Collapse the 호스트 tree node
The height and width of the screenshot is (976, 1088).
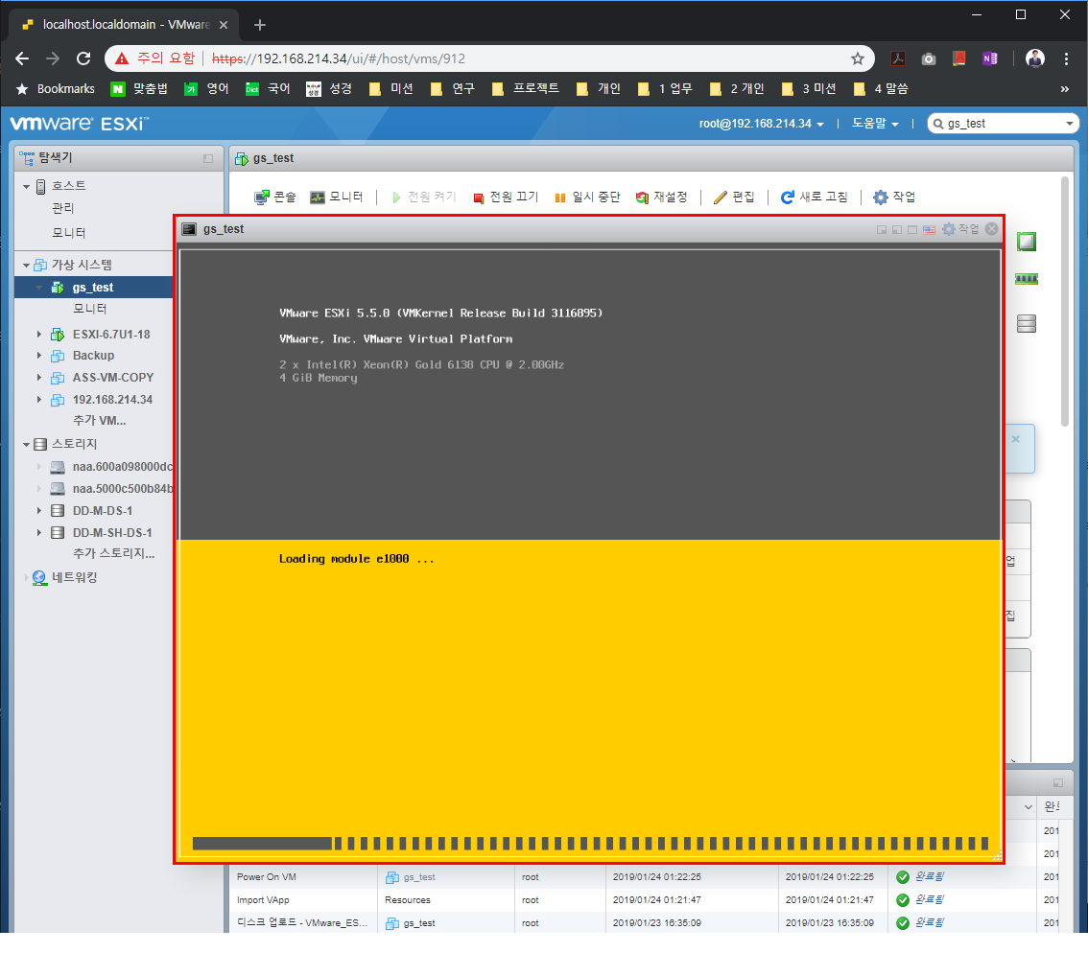[26, 186]
